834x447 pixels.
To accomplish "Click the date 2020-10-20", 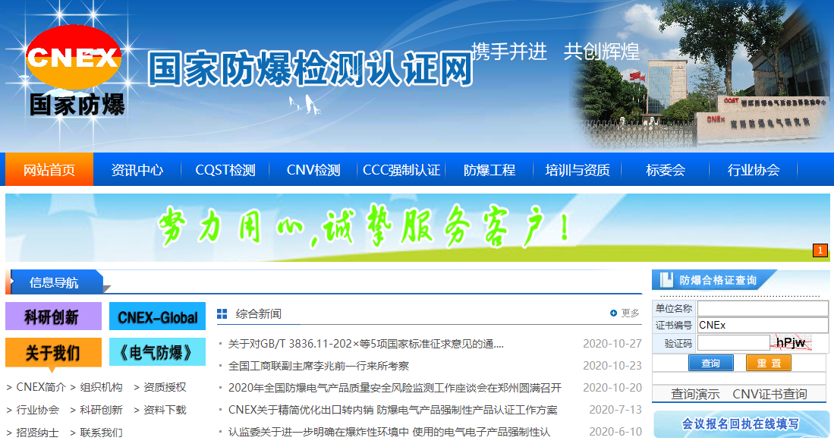I will tap(612, 387).
